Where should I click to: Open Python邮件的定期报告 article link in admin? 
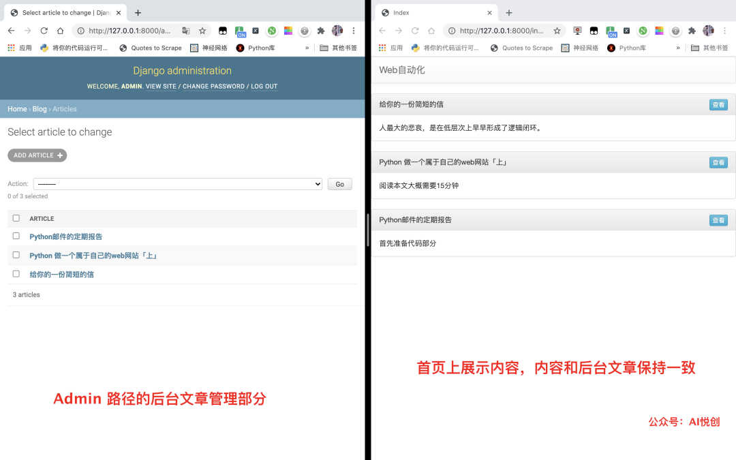65,236
